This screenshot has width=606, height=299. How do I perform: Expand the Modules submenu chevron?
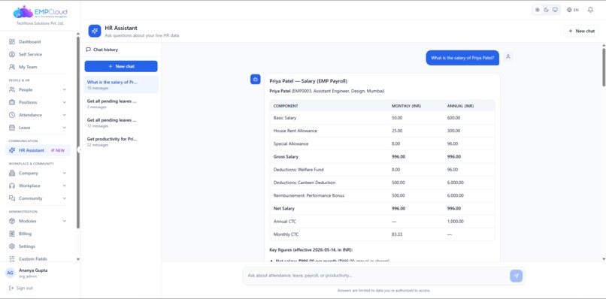click(64, 221)
